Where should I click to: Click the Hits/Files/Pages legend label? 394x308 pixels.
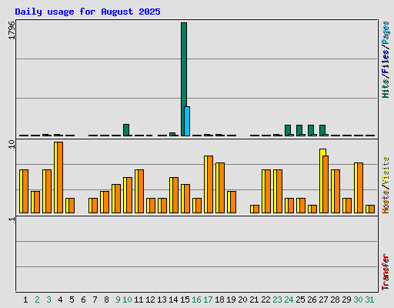(x=386, y=59)
